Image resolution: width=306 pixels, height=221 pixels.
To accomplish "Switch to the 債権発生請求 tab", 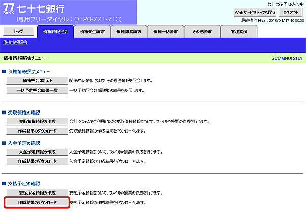I will point(92,32).
